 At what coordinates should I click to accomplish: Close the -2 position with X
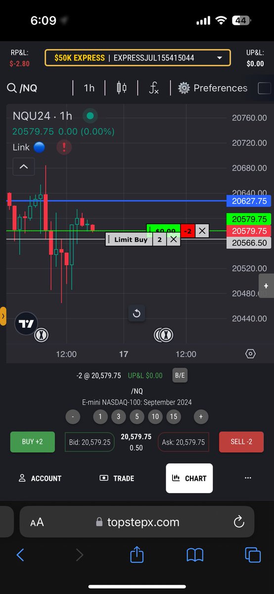pos(202,231)
